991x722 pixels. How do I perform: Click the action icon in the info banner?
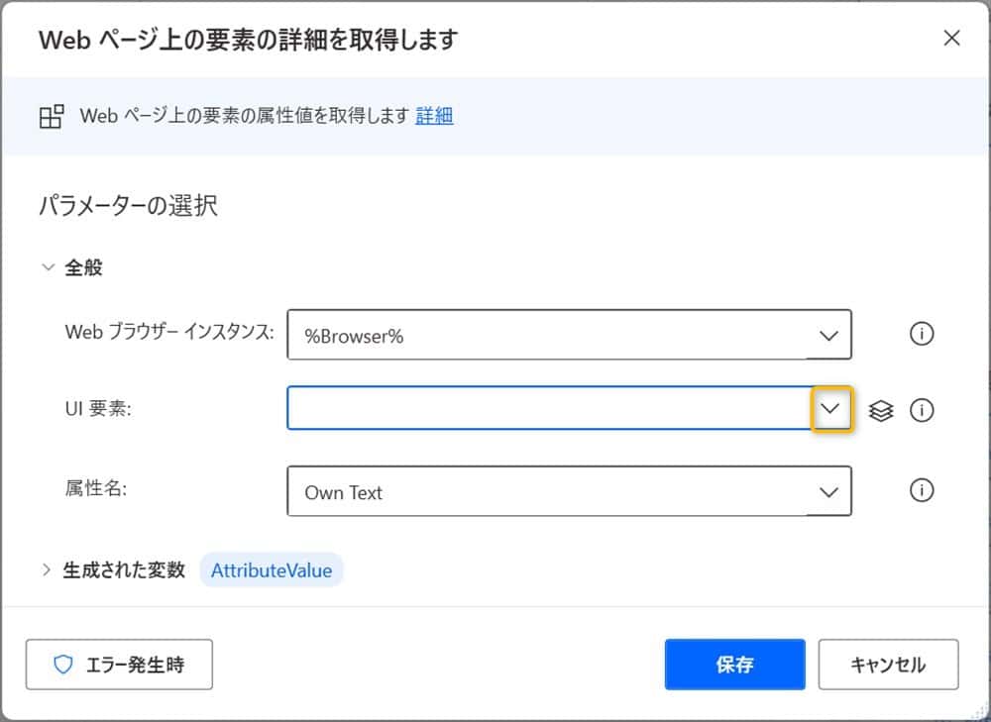(x=51, y=116)
